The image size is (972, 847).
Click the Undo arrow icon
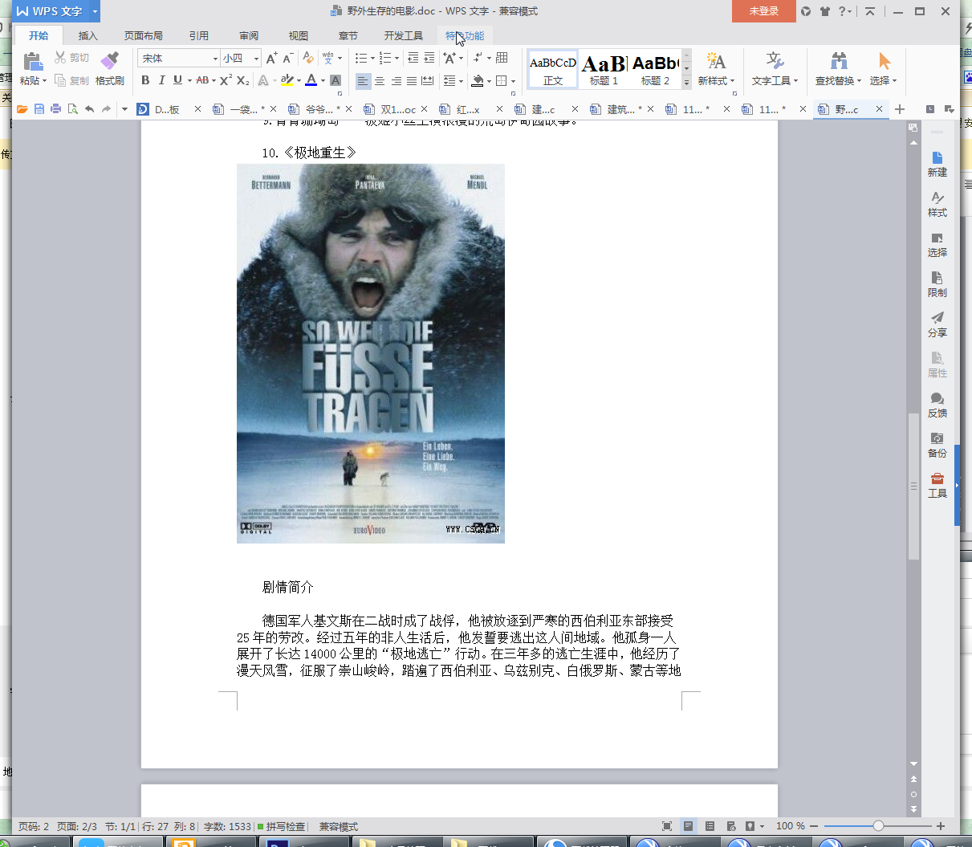pos(89,109)
